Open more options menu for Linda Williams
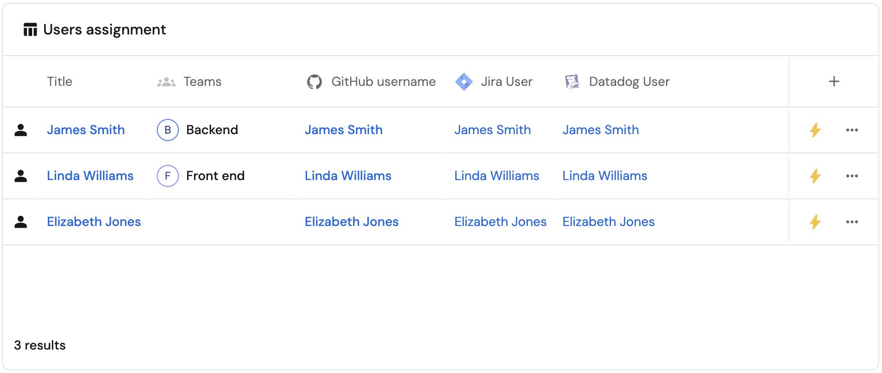The height and width of the screenshot is (373, 882). point(852,176)
